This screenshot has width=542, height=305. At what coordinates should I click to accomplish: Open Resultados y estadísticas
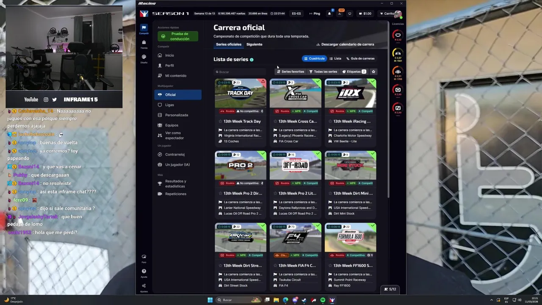(178, 184)
